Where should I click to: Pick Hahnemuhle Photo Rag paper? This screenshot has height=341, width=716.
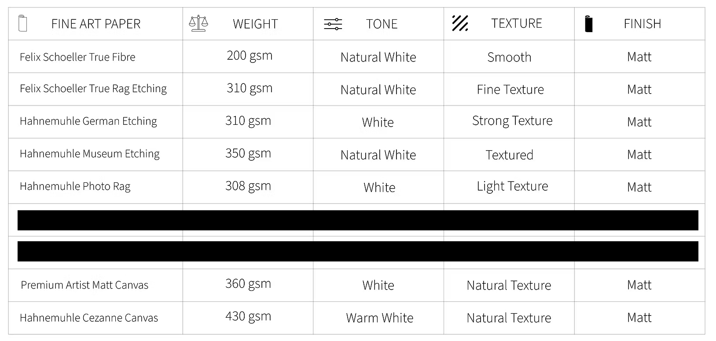[x=75, y=186]
